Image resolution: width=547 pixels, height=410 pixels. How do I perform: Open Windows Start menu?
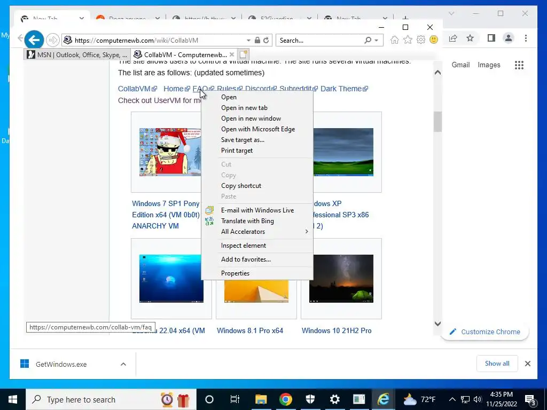click(x=13, y=399)
